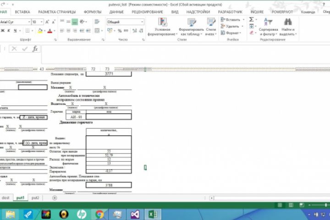Click Вставить cells button
This screenshot has height=220, width=330.
(231, 20)
